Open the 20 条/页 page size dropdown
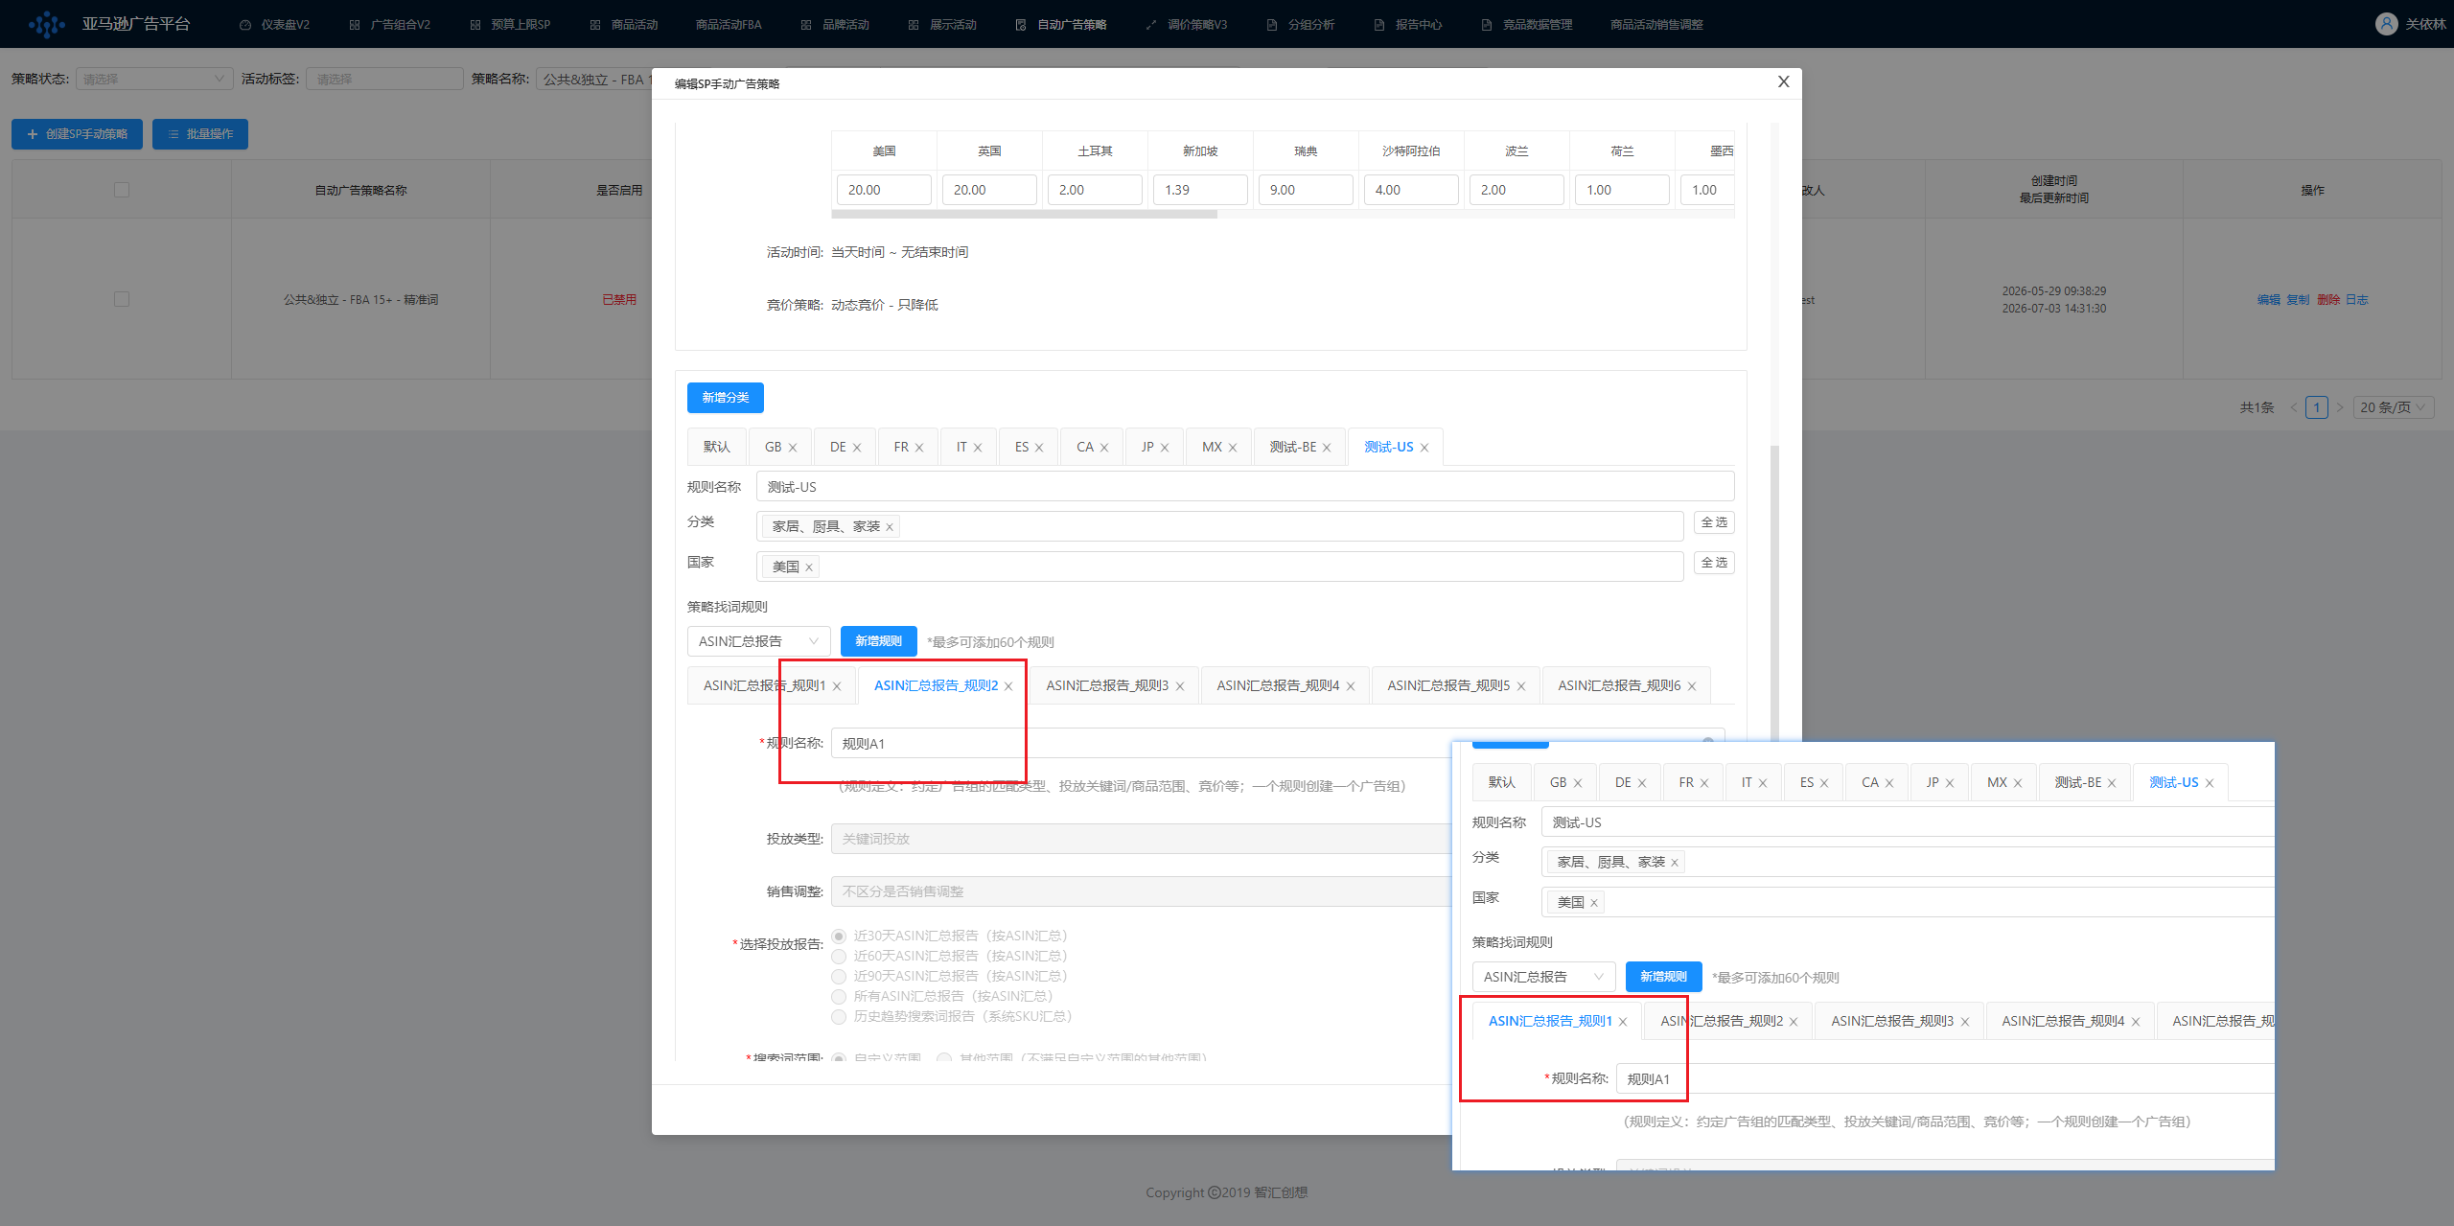Screen dimensions: 2454x1226 point(2393,407)
